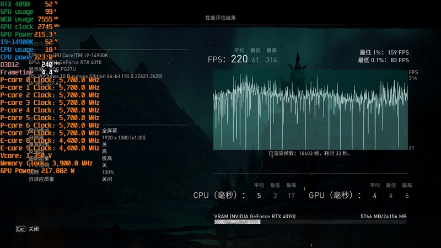Click the 5766 MB/24156 MB readout
441x248 pixels.
click(x=384, y=217)
